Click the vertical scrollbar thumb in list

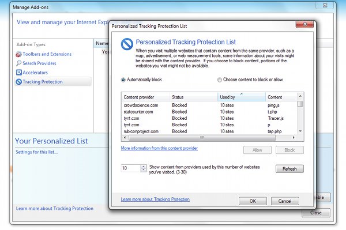click(300, 104)
